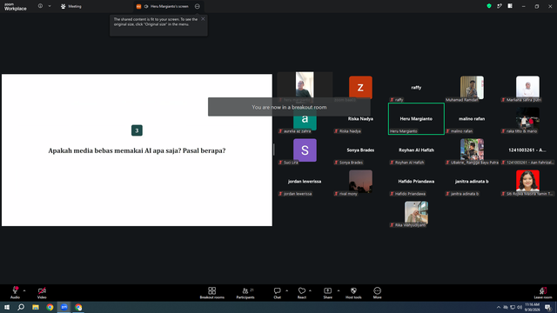
Task: Click the red-background Siti Rojwa profile photo
Action: [527, 181]
